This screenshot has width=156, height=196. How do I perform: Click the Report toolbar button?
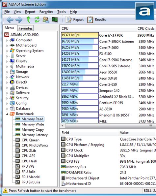75,19
